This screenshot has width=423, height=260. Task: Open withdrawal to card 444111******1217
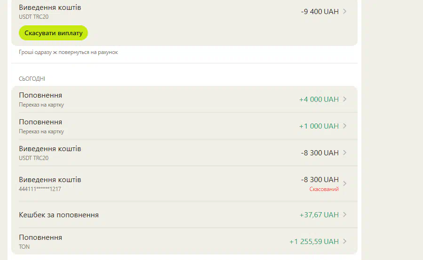(x=184, y=184)
